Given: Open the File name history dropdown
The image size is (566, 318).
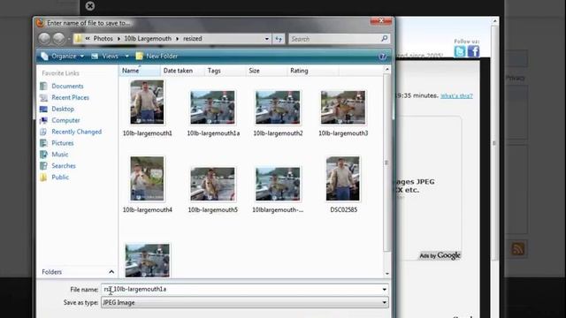Looking at the screenshot, I should pos(384,290).
